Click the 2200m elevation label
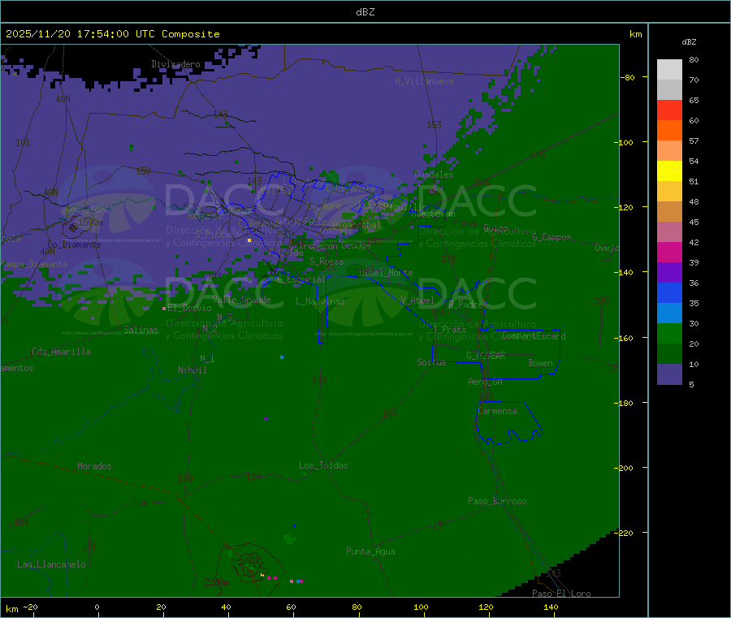 pyautogui.click(x=216, y=582)
